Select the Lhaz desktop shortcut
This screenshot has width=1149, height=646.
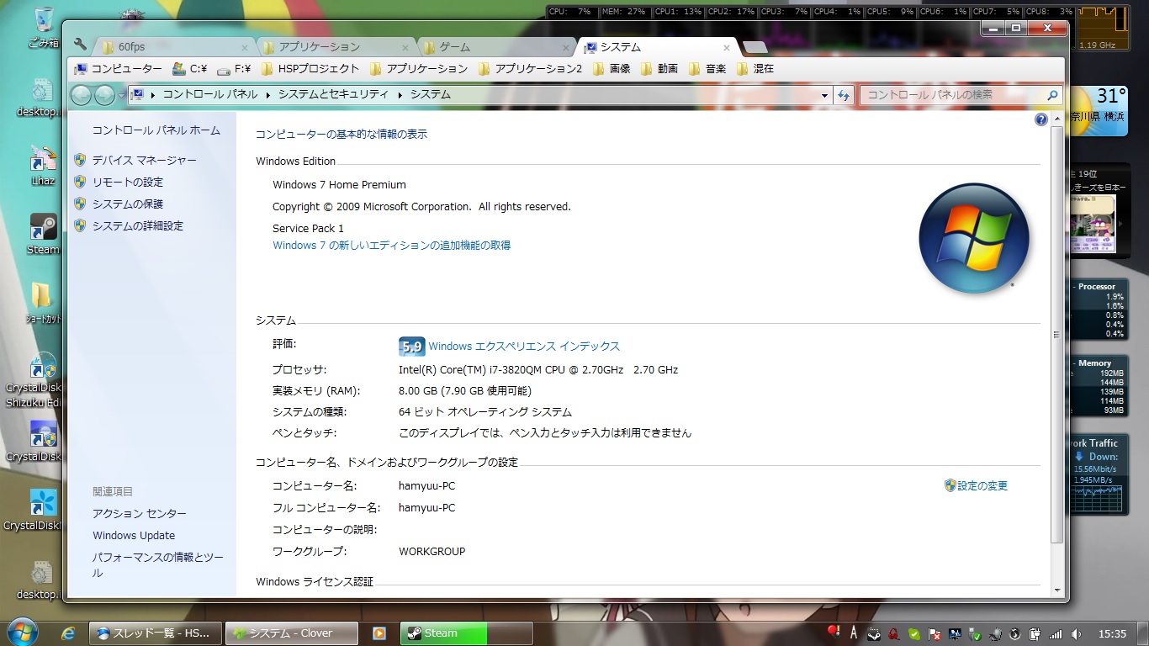pos(42,166)
